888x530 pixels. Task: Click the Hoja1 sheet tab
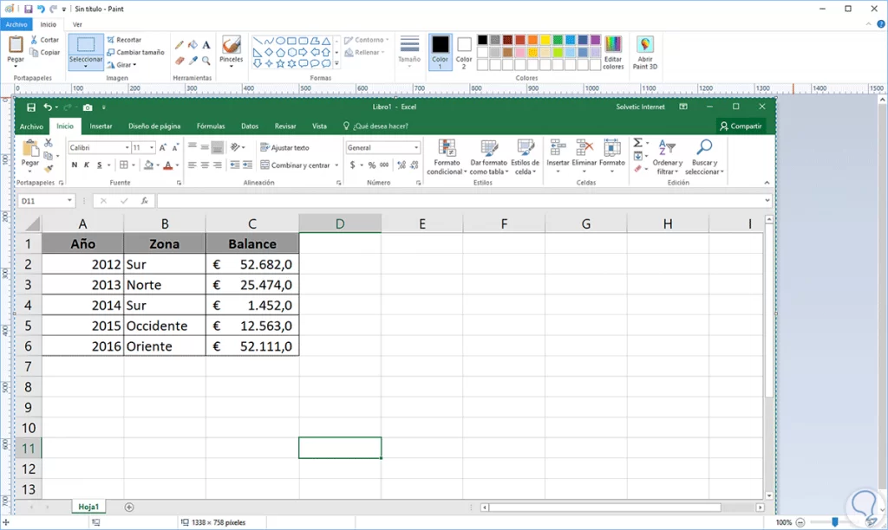(88, 507)
